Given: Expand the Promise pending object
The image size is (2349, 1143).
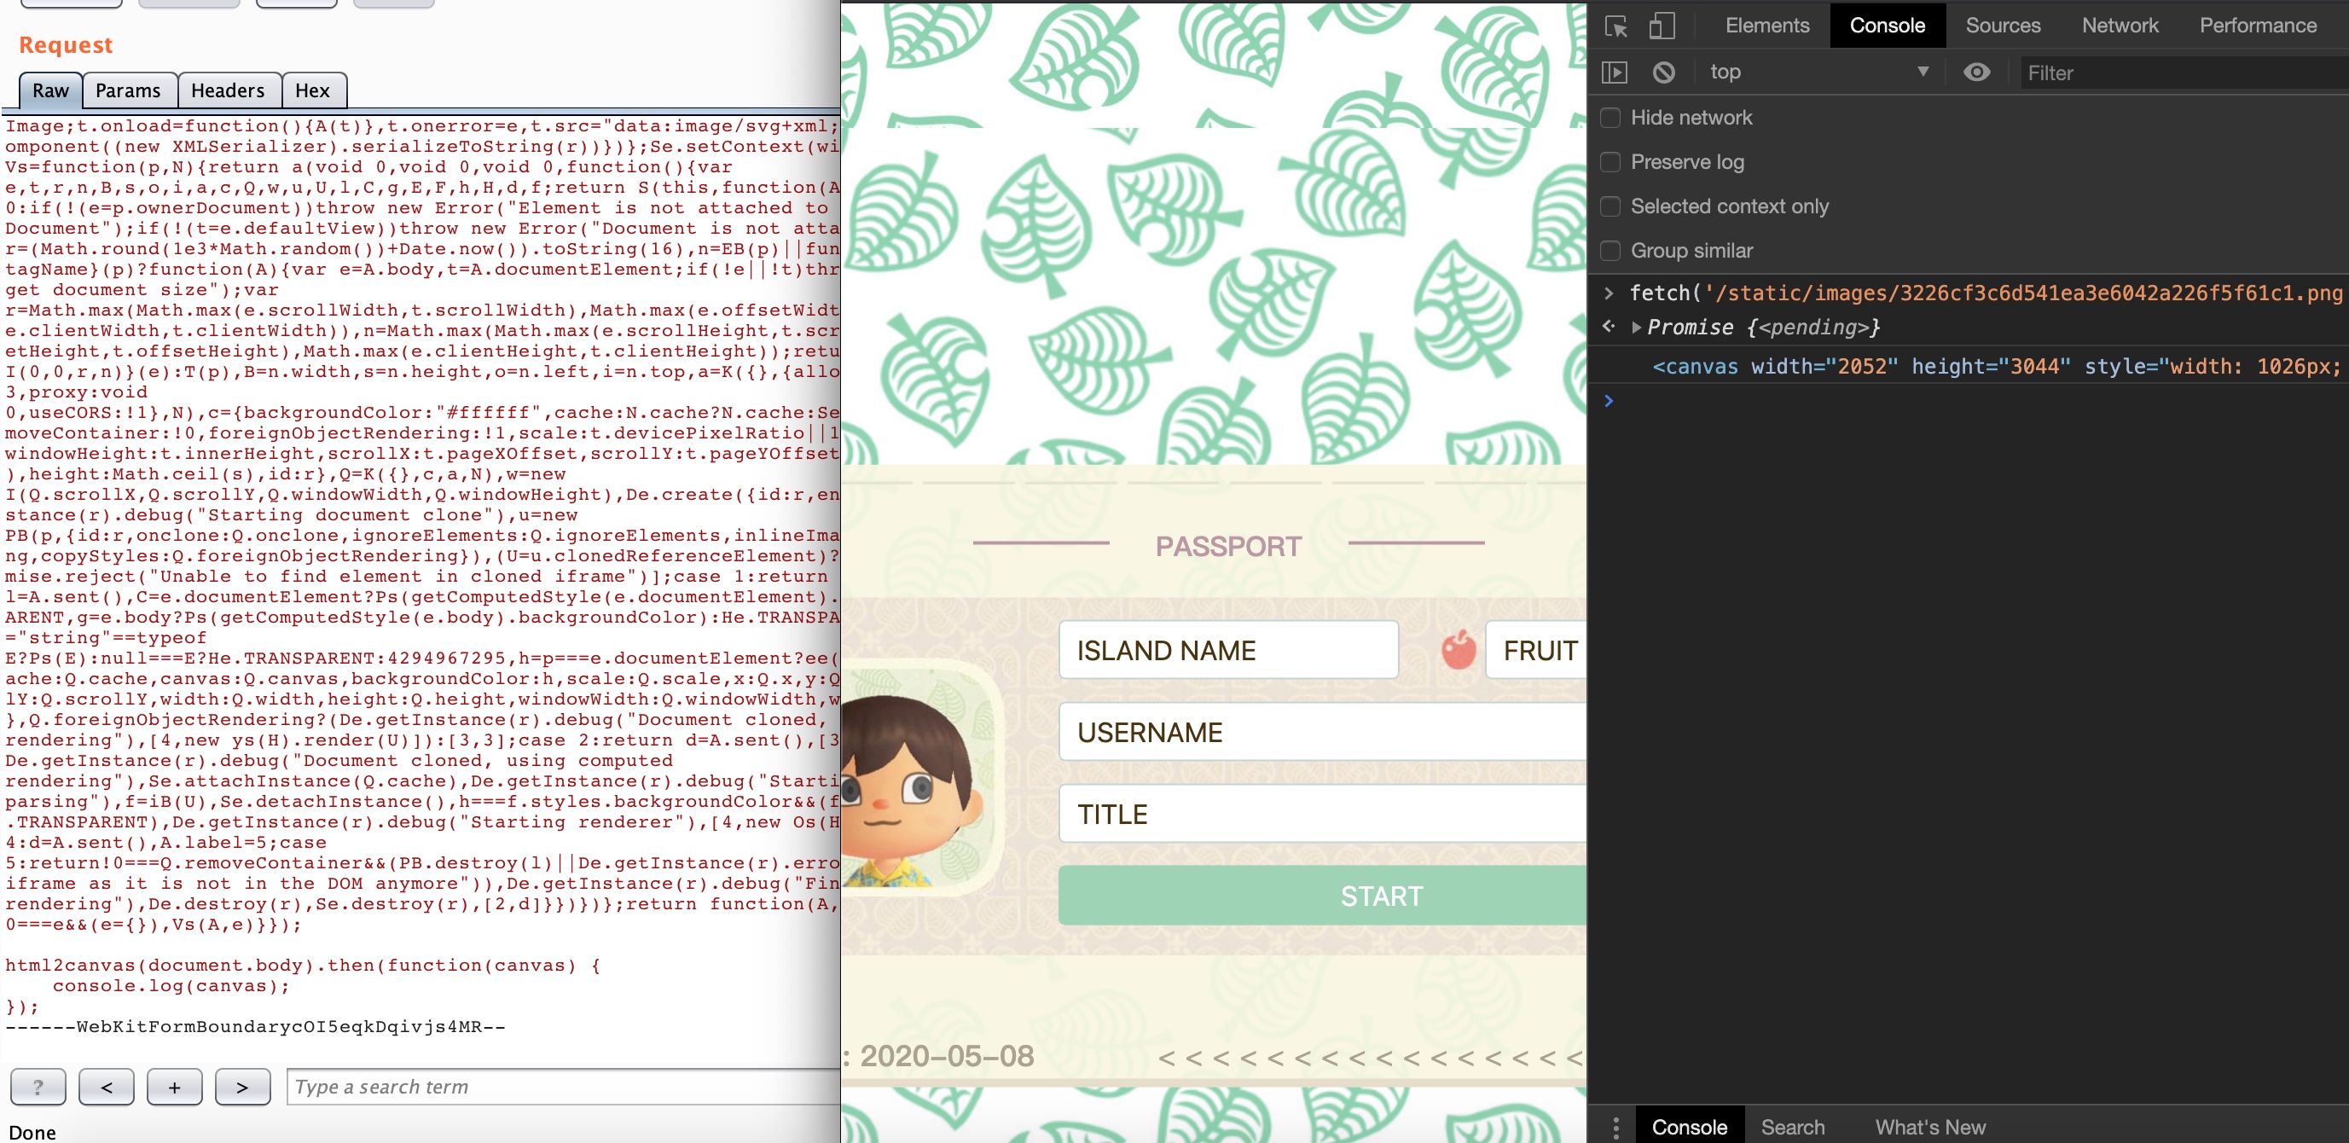Looking at the screenshot, I should (x=1637, y=328).
